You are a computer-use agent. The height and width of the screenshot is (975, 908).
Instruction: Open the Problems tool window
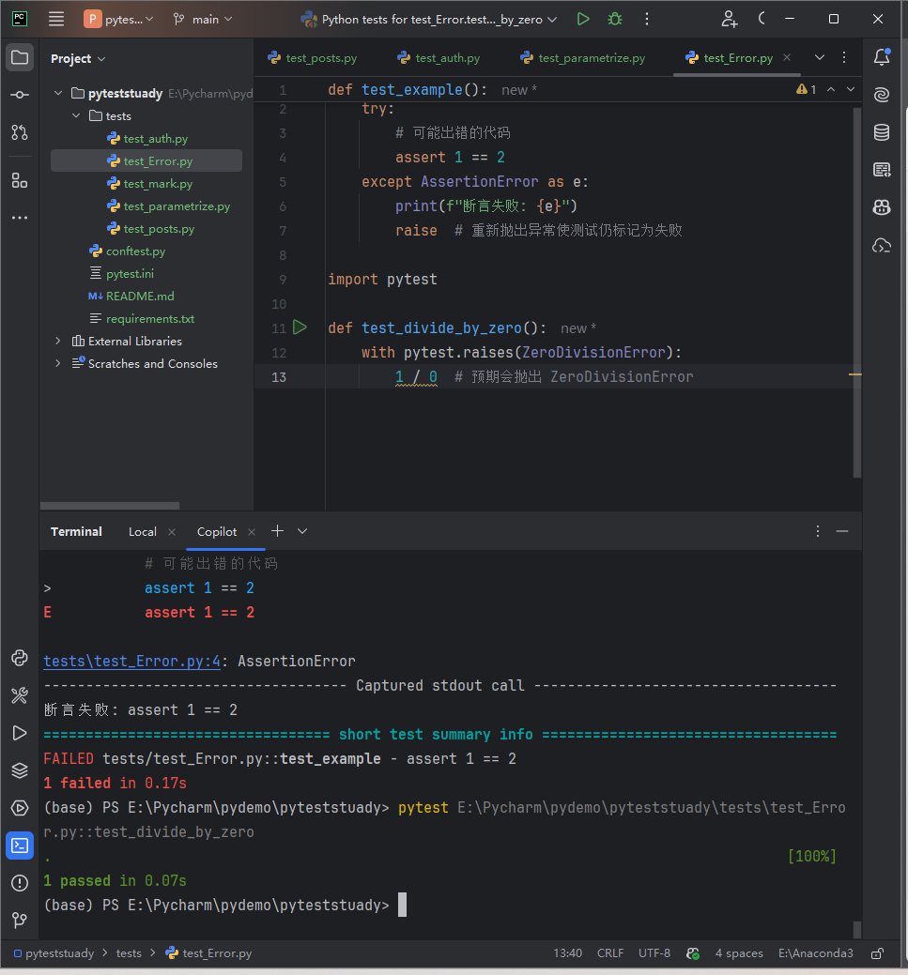pyautogui.click(x=20, y=883)
